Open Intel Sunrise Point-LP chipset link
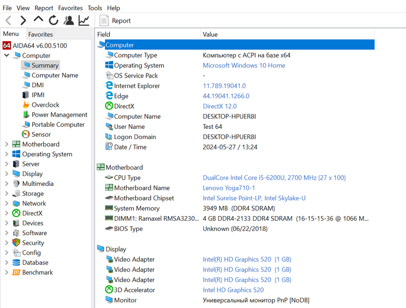406x308 pixels. click(x=254, y=198)
